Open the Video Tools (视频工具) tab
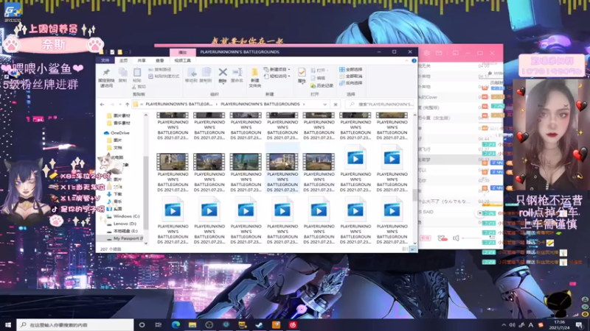This screenshot has height=331, width=590. (182, 60)
